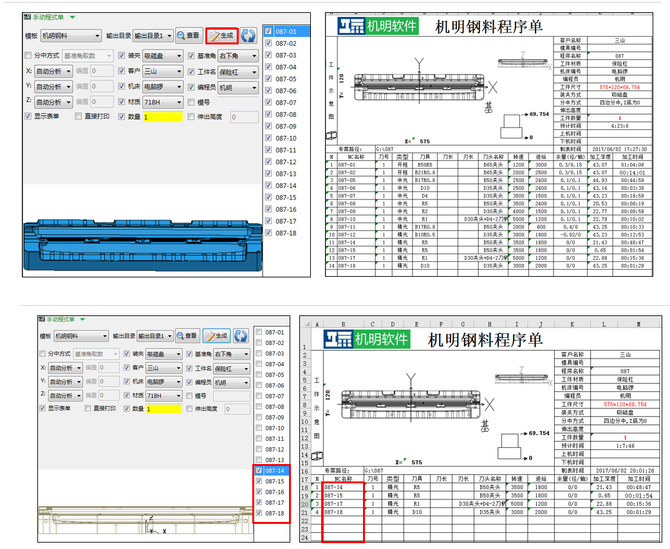Open the 工件名 保险杠 dropdown, upper dialog

(238, 72)
